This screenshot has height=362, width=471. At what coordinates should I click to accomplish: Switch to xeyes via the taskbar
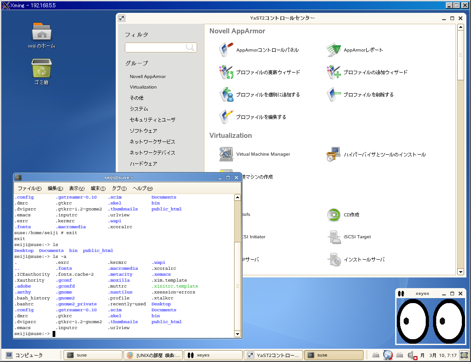[213, 355]
